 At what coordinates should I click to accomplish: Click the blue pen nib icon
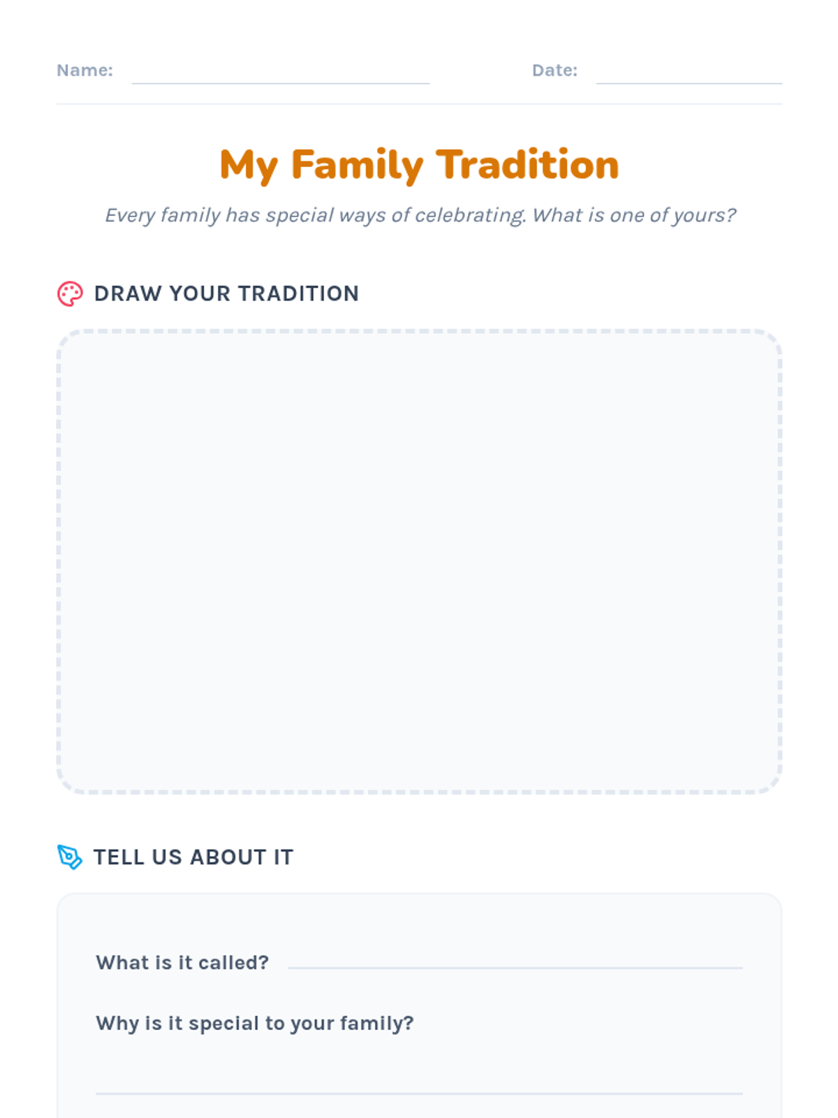[x=70, y=857]
